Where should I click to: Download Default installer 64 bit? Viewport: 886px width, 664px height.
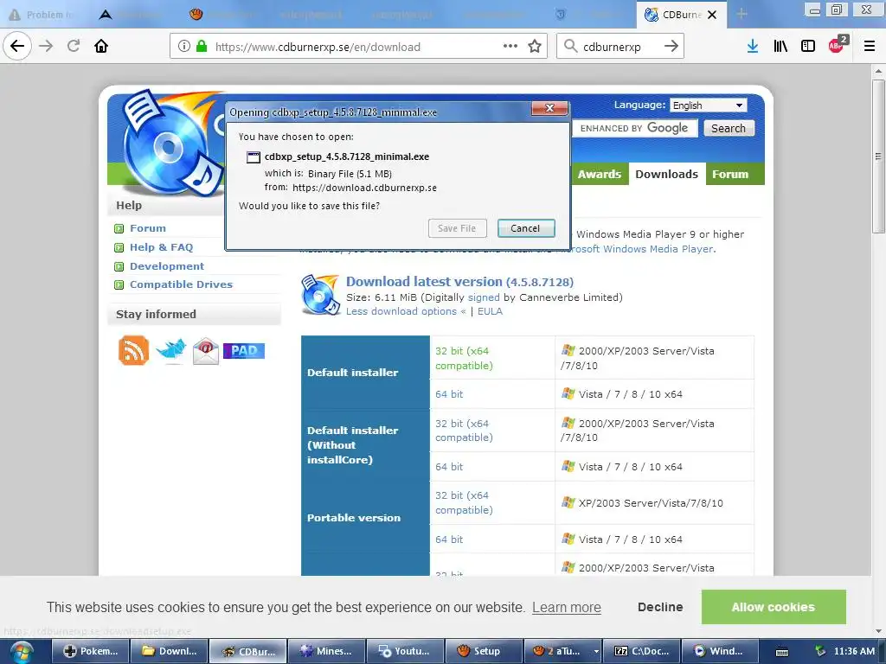tap(449, 394)
